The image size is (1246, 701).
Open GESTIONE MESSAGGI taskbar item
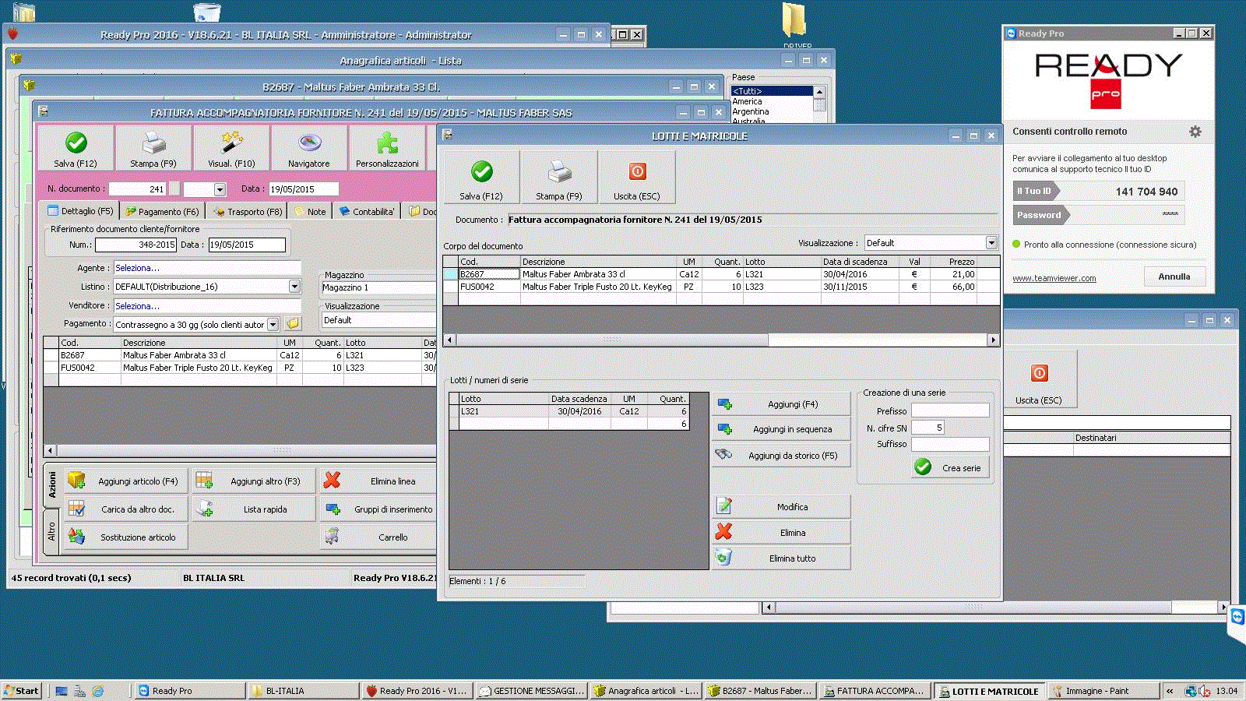click(x=531, y=690)
